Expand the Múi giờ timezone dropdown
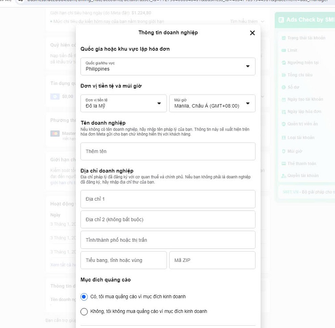Image resolution: width=335 pixels, height=328 pixels. (212, 103)
